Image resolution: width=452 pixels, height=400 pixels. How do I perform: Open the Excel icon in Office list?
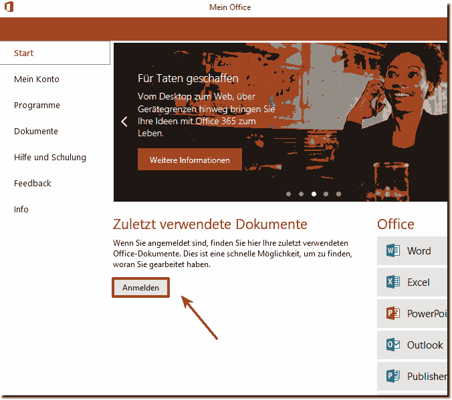pyautogui.click(x=393, y=282)
